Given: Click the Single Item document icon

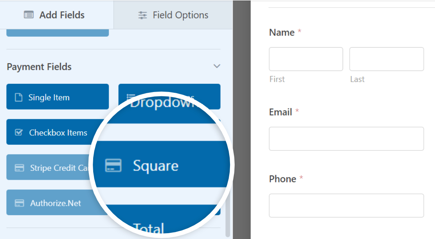Looking at the screenshot, I should [19, 97].
